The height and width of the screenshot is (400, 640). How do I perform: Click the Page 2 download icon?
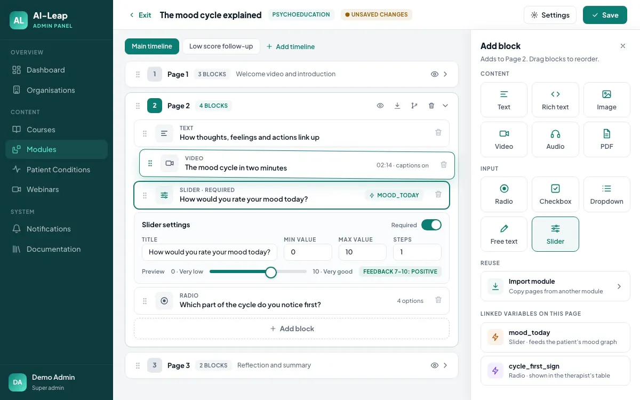[397, 106]
